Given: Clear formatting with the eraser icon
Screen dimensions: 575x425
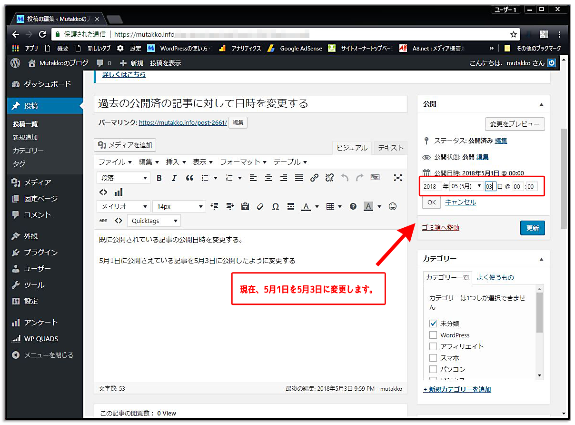Looking at the screenshot, I should click(259, 206).
